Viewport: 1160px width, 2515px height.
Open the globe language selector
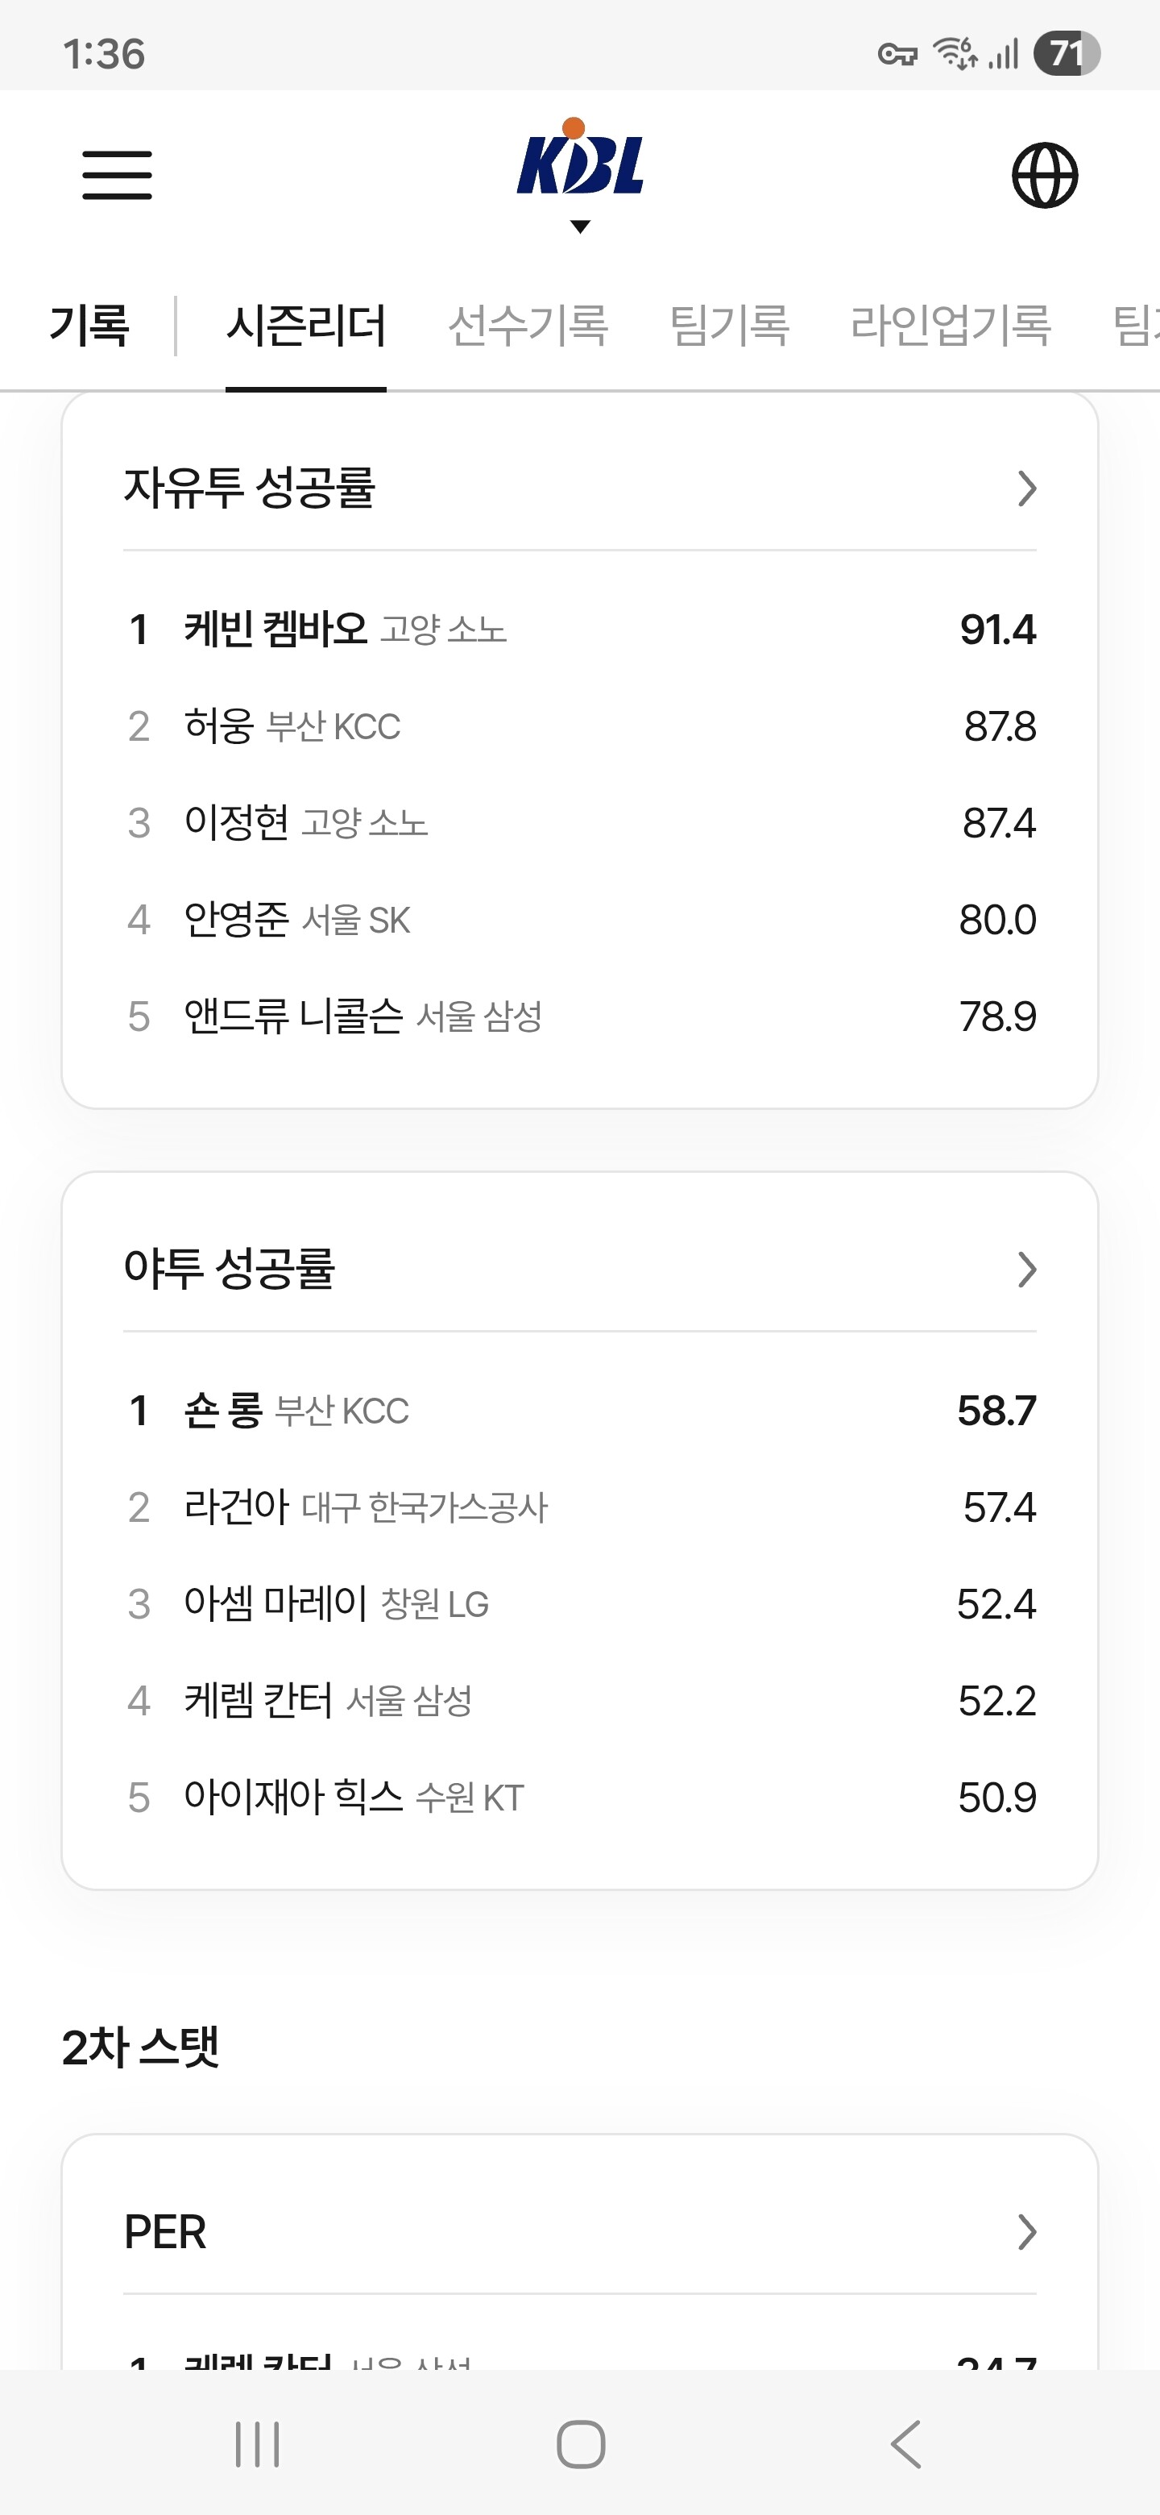click(1044, 176)
